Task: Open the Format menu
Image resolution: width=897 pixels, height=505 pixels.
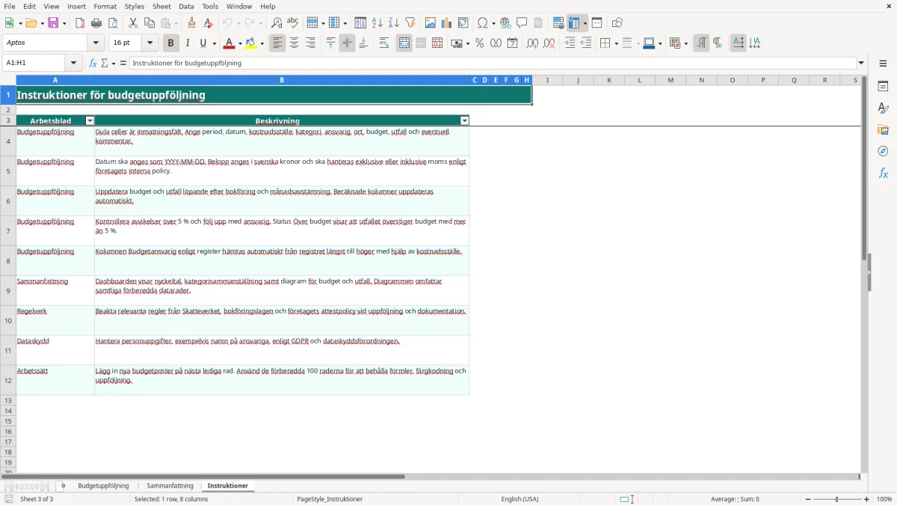Action: point(105,6)
